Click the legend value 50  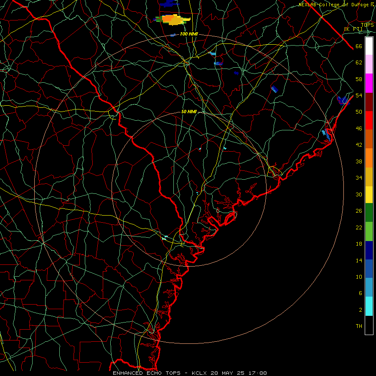[359, 112]
